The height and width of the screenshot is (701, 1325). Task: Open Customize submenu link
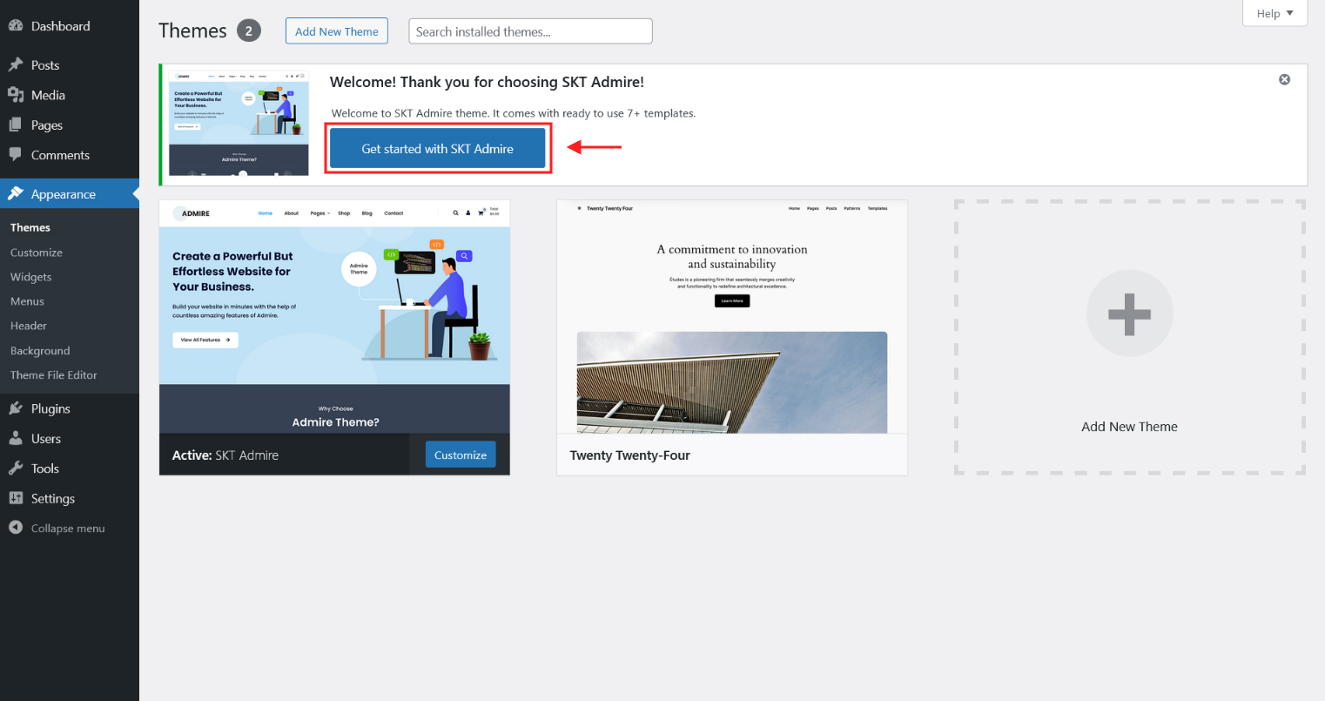[37, 253]
